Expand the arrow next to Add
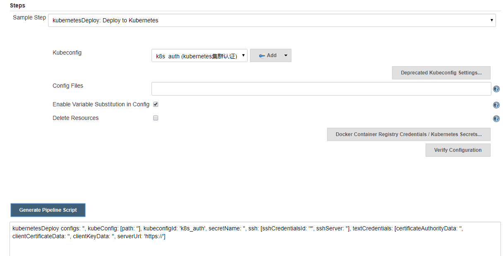Viewport: 503px width, 256px height. pos(286,55)
